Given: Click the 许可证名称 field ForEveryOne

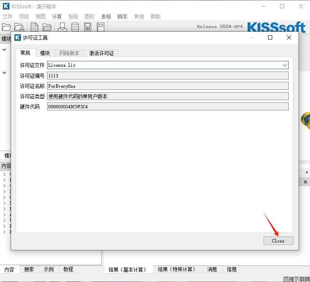Looking at the screenshot, I should pyautogui.click(x=168, y=86).
